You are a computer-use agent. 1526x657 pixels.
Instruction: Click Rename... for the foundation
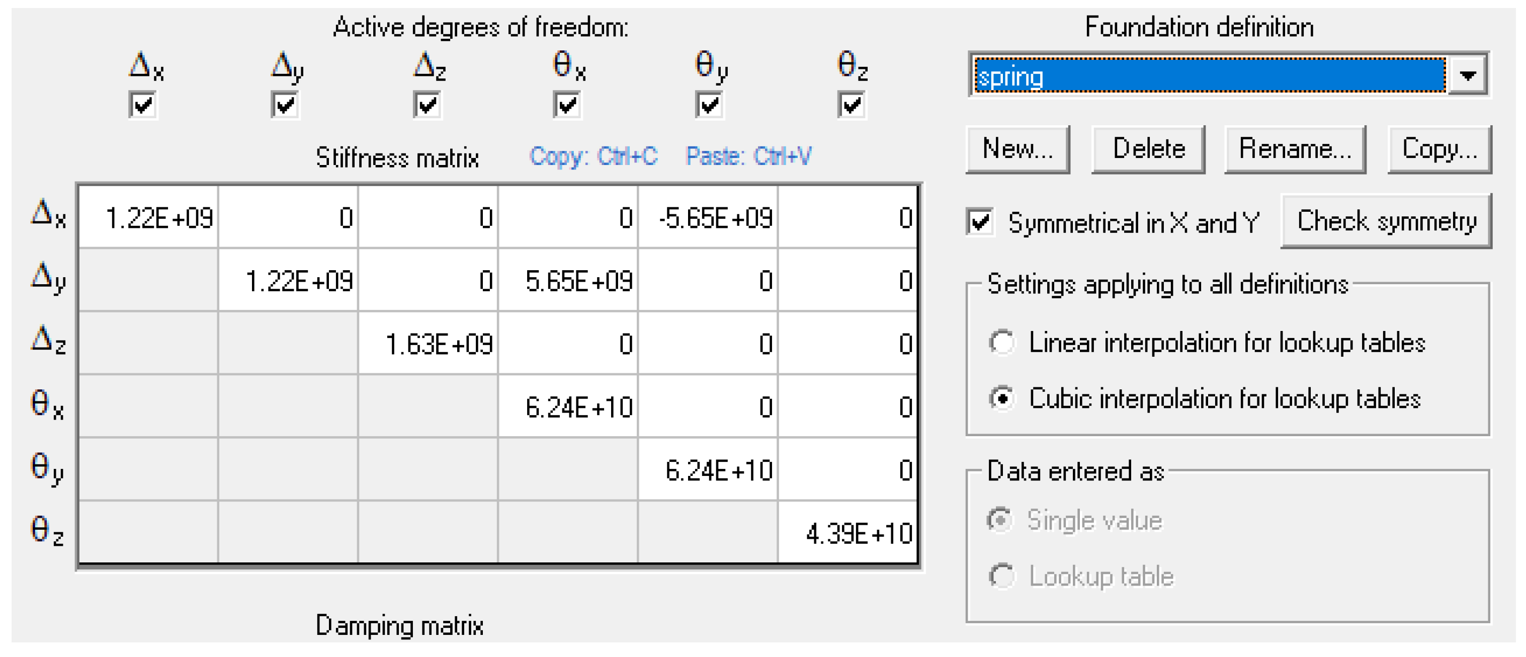click(1295, 149)
